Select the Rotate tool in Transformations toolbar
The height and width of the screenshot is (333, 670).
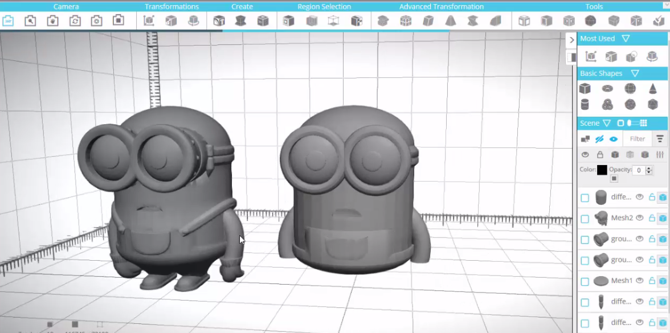tap(194, 20)
